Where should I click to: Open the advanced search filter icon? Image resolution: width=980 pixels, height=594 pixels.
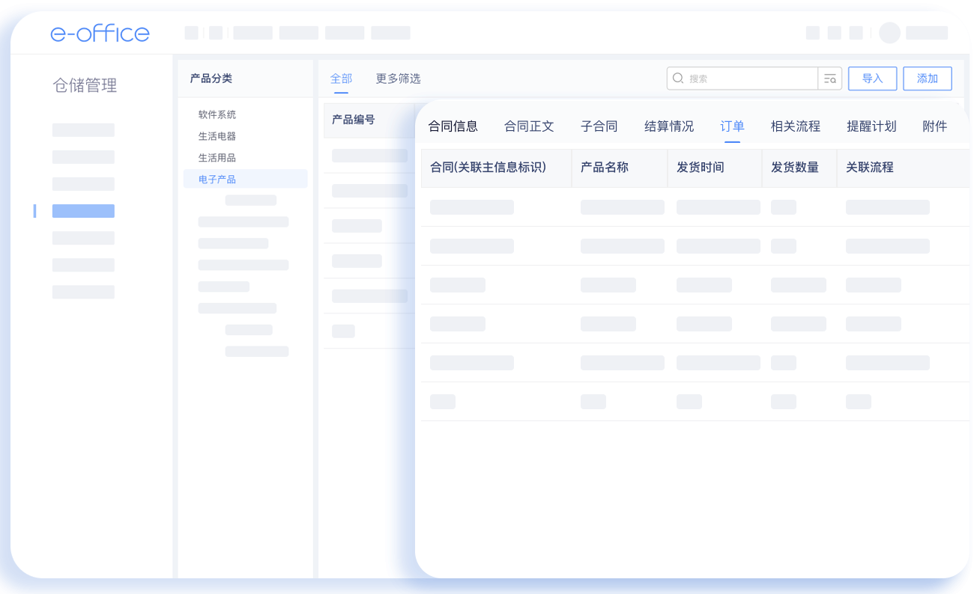click(x=830, y=79)
